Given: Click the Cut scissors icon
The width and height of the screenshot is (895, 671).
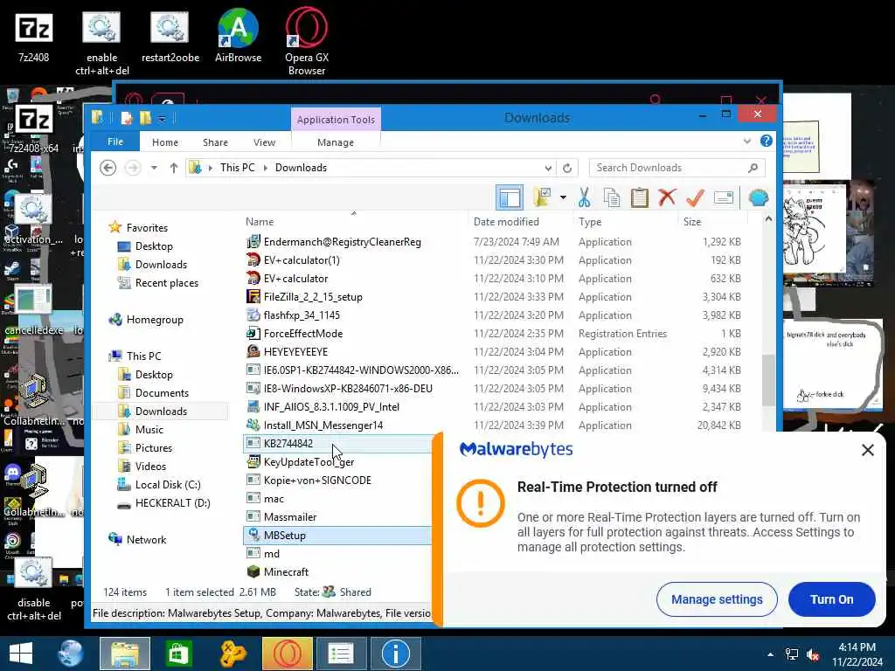Looking at the screenshot, I should tap(584, 198).
